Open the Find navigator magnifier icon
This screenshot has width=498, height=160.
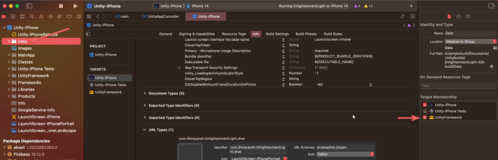32,17
